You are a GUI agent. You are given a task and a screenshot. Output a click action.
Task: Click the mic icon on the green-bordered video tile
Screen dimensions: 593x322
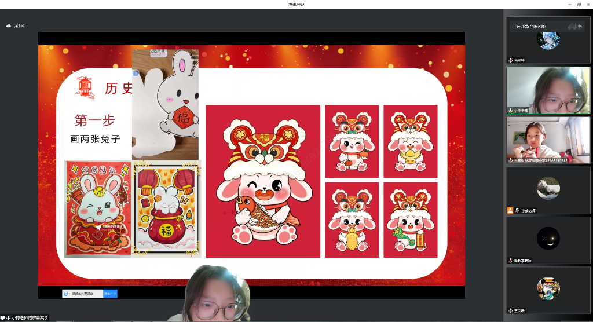click(510, 110)
